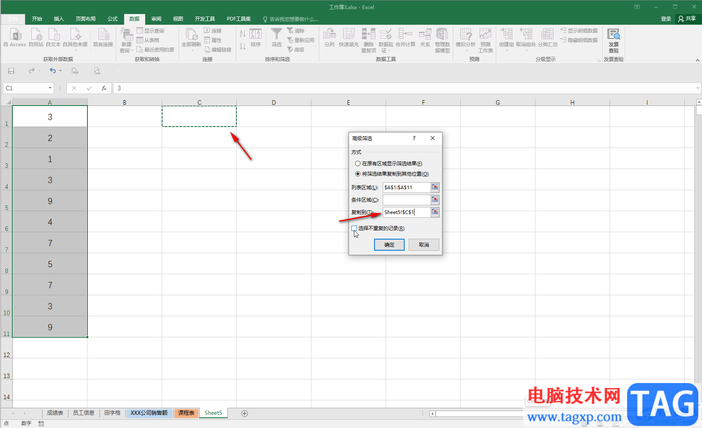
Task: Import data from Access icon
Action: tap(15, 38)
